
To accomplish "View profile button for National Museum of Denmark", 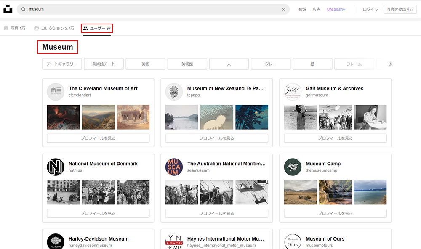I will click(98, 213).
